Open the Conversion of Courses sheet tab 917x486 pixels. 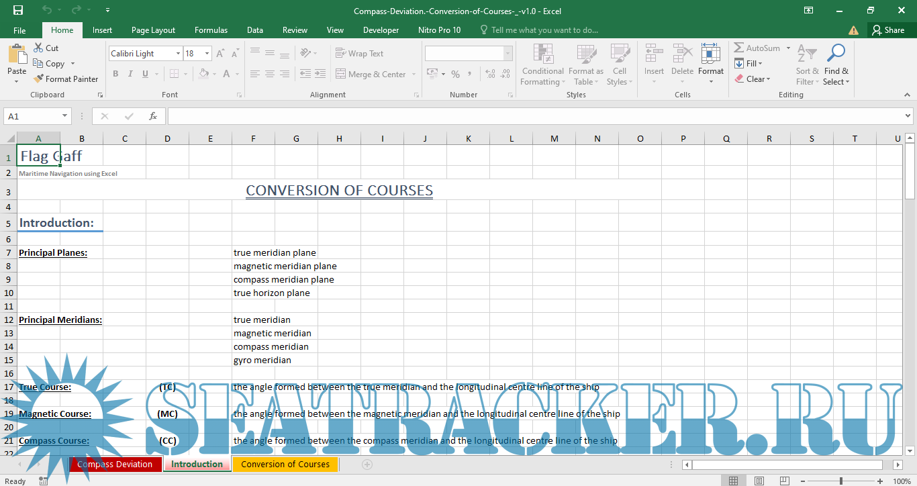(x=285, y=465)
